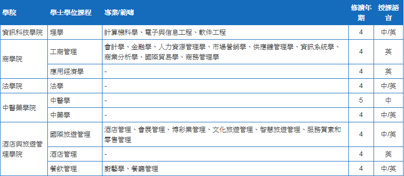
Task: Click the year value 4 in 法學 row
Action: 361,86
